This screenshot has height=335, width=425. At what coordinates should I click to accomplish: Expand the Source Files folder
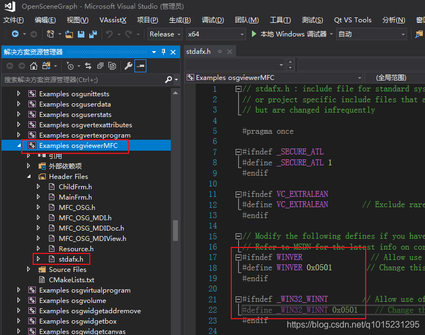click(x=29, y=269)
